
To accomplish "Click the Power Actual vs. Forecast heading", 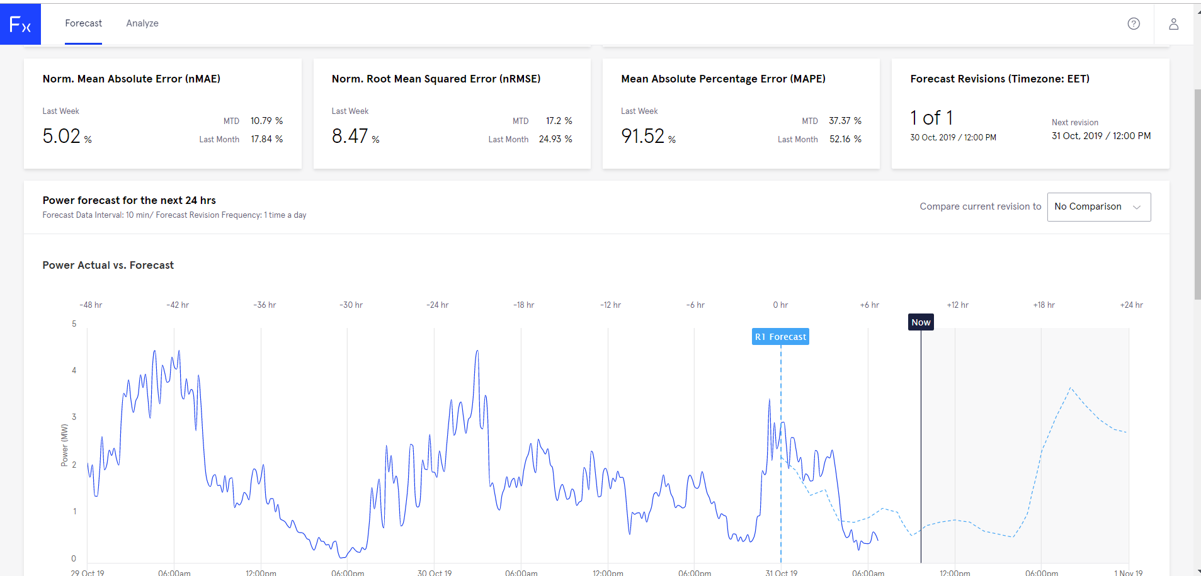I will pos(108,266).
